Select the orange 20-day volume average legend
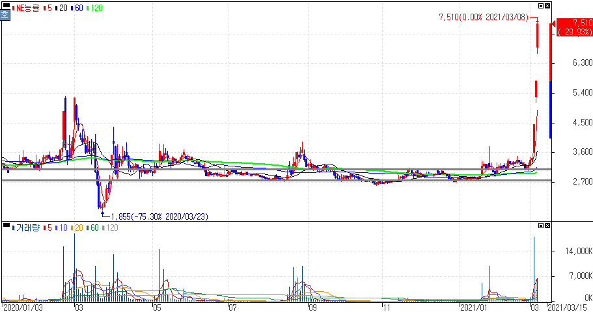The height and width of the screenshot is (312, 593). (77, 227)
